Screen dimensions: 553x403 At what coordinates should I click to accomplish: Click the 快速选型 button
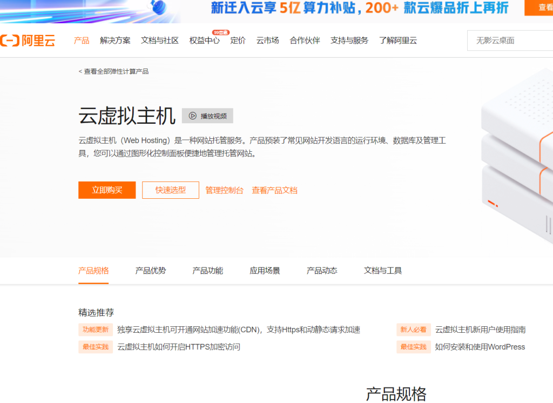tap(170, 190)
